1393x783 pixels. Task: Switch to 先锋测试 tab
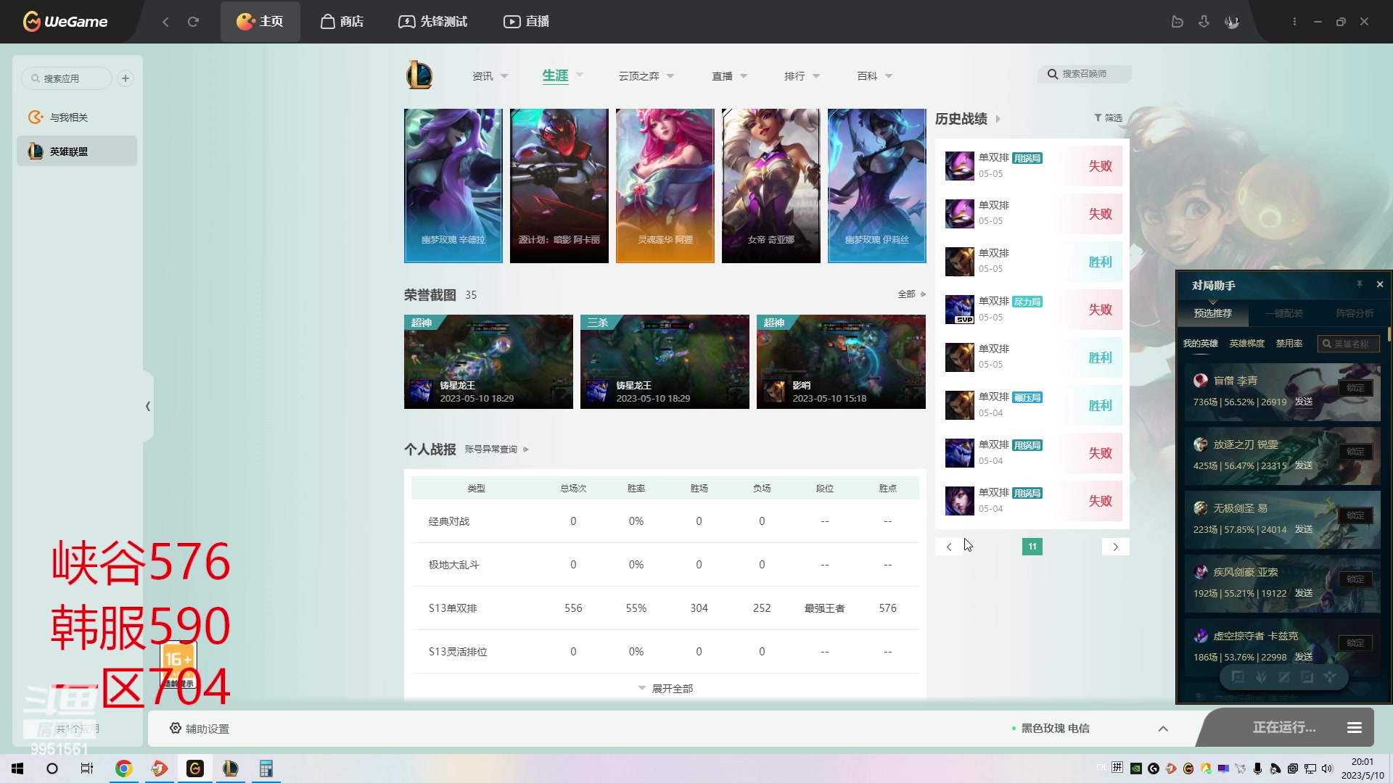(x=433, y=22)
